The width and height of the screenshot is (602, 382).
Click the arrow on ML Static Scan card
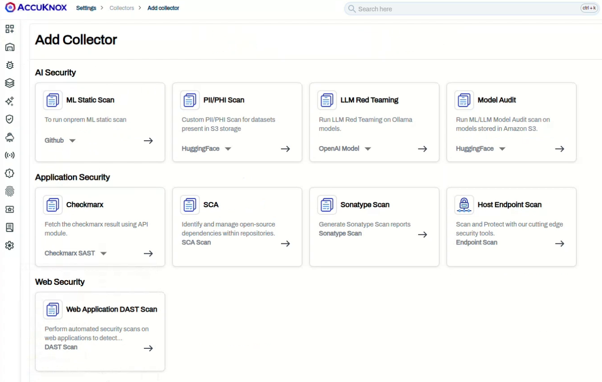point(148,141)
